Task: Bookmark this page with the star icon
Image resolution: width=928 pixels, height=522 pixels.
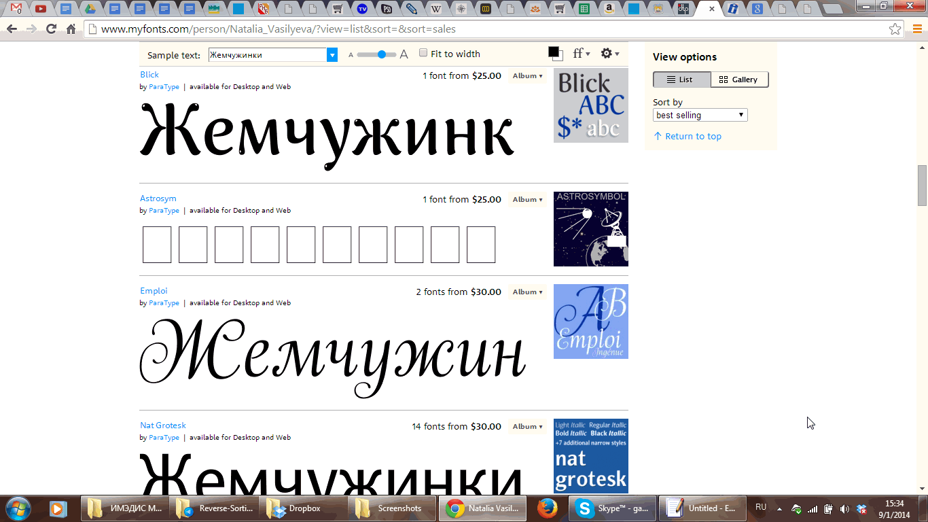Action: (x=895, y=29)
